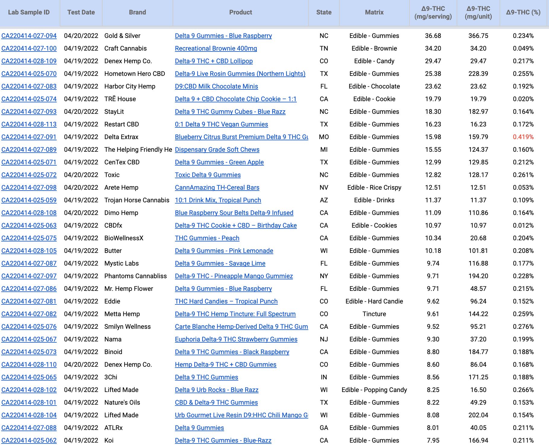549x445 pixels.
Task: Click Delta-9 THC Hemp Tincture: Full Spectrum
Action: [235, 314]
